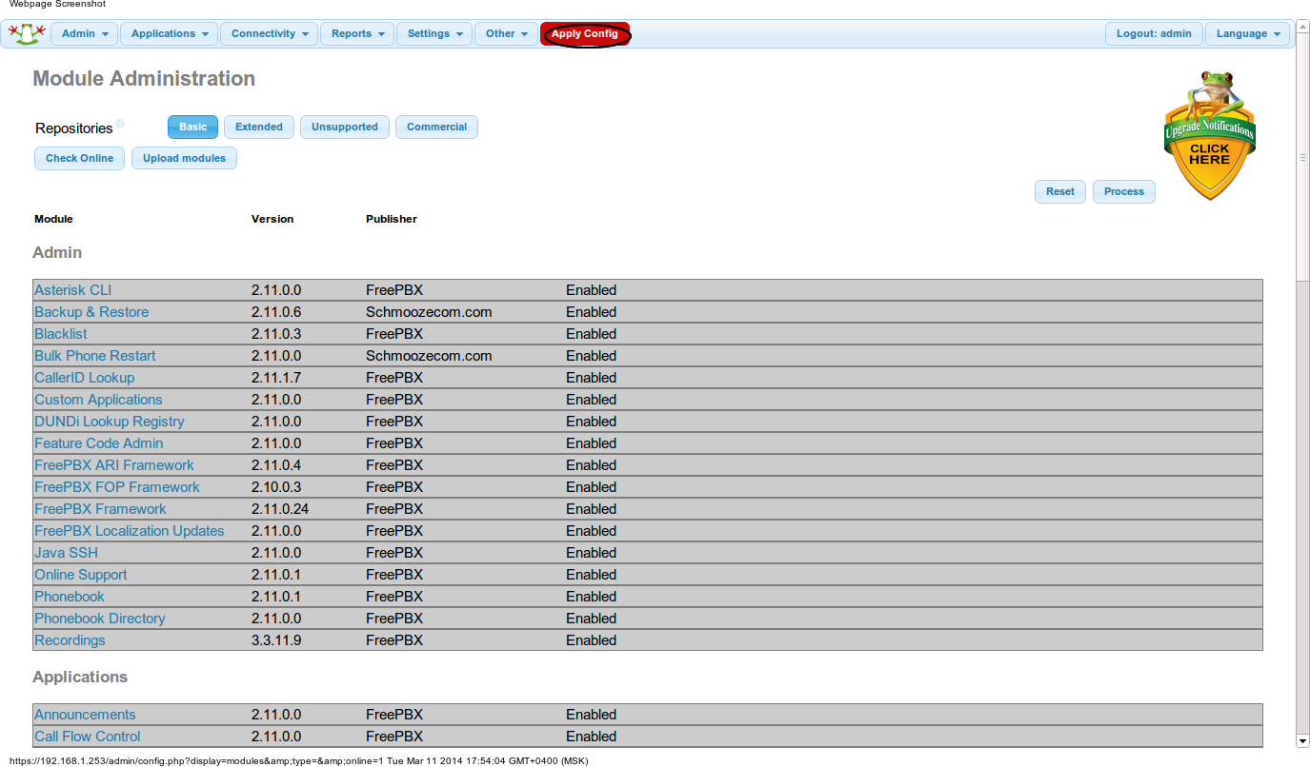Click the 2.11.0.24 version cell
The width and height of the screenshot is (1310, 767).
[x=280, y=509]
